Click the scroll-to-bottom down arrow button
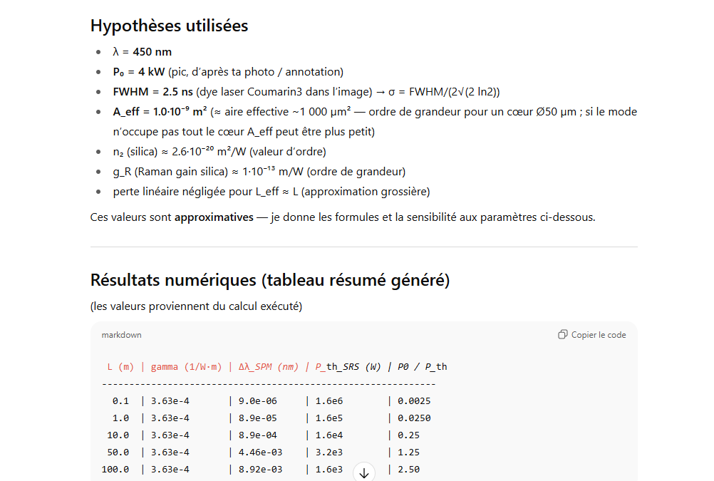 point(363,472)
